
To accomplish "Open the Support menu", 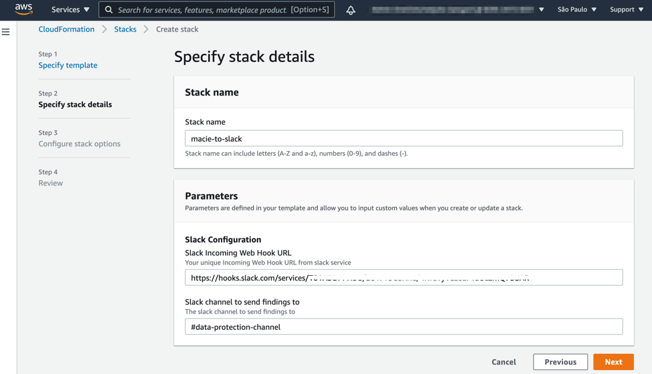I will [x=626, y=9].
